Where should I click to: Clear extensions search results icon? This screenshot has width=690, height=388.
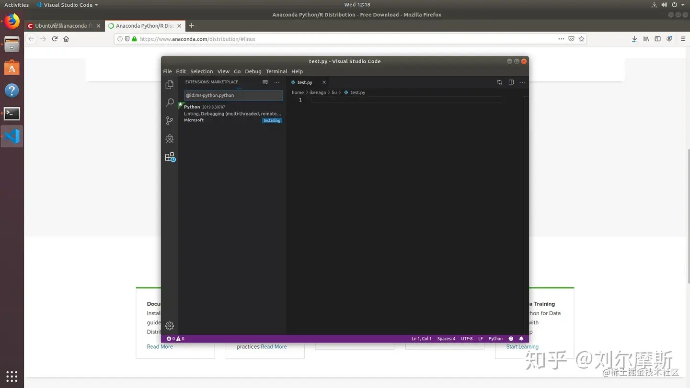point(265,82)
